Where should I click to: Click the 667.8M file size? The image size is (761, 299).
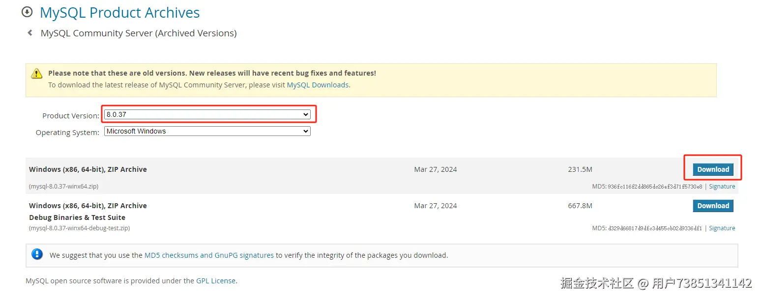580,206
